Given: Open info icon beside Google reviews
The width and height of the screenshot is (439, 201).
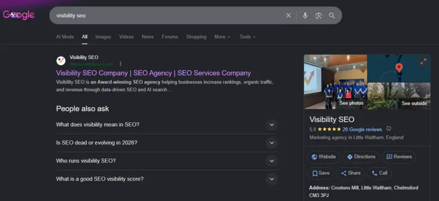Looking at the screenshot, I should click(x=389, y=129).
